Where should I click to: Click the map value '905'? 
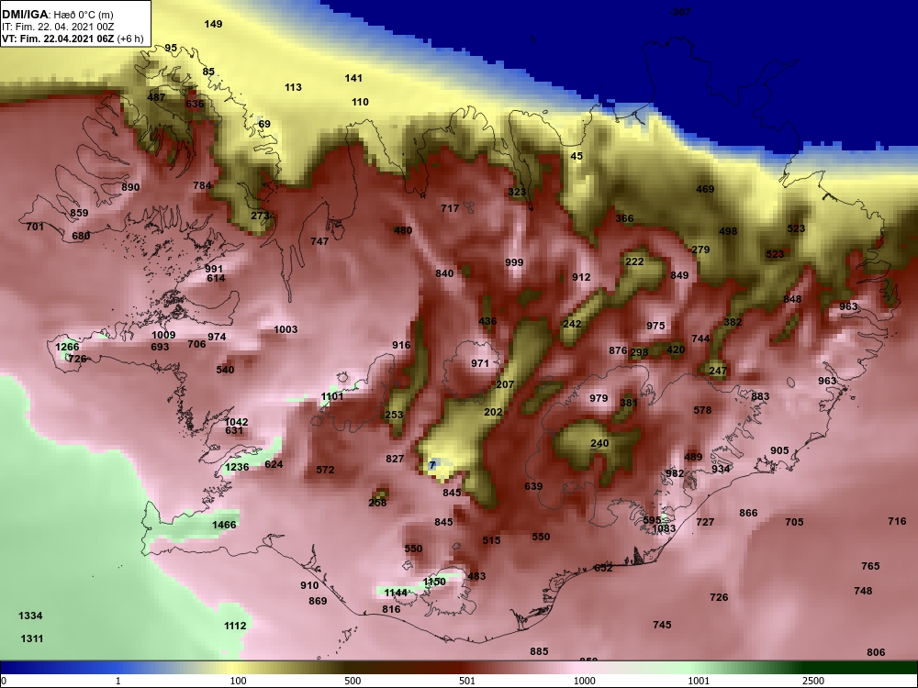tap(779, 451)
